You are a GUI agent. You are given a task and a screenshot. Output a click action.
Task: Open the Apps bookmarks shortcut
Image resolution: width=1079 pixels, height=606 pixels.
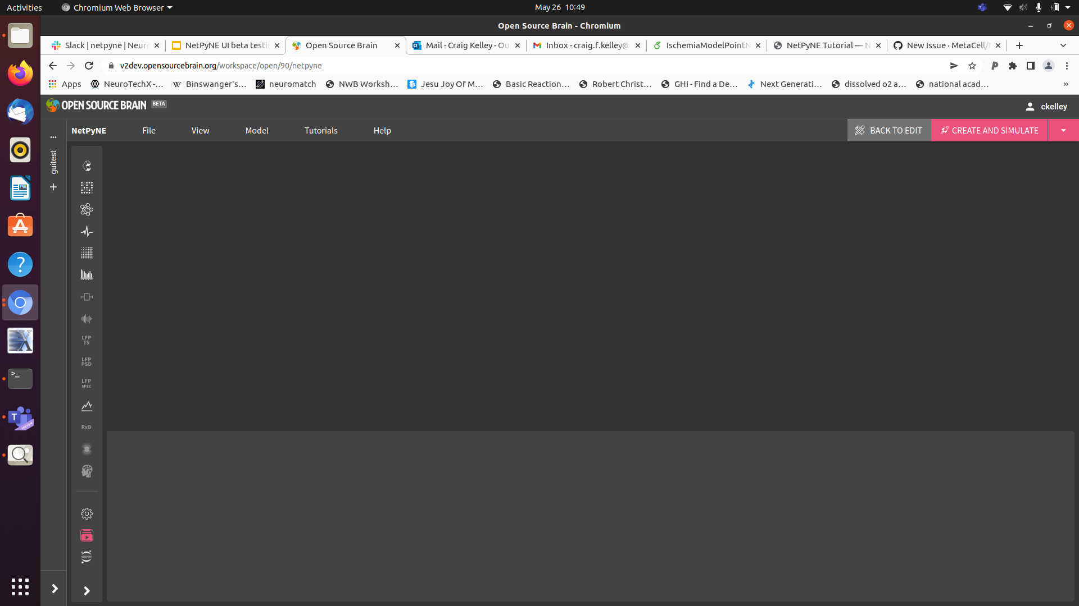point(65,84)
